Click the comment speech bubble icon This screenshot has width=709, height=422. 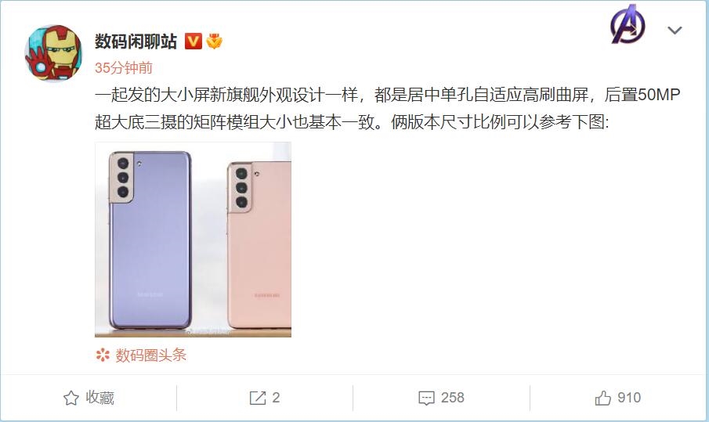click(426, 398)
